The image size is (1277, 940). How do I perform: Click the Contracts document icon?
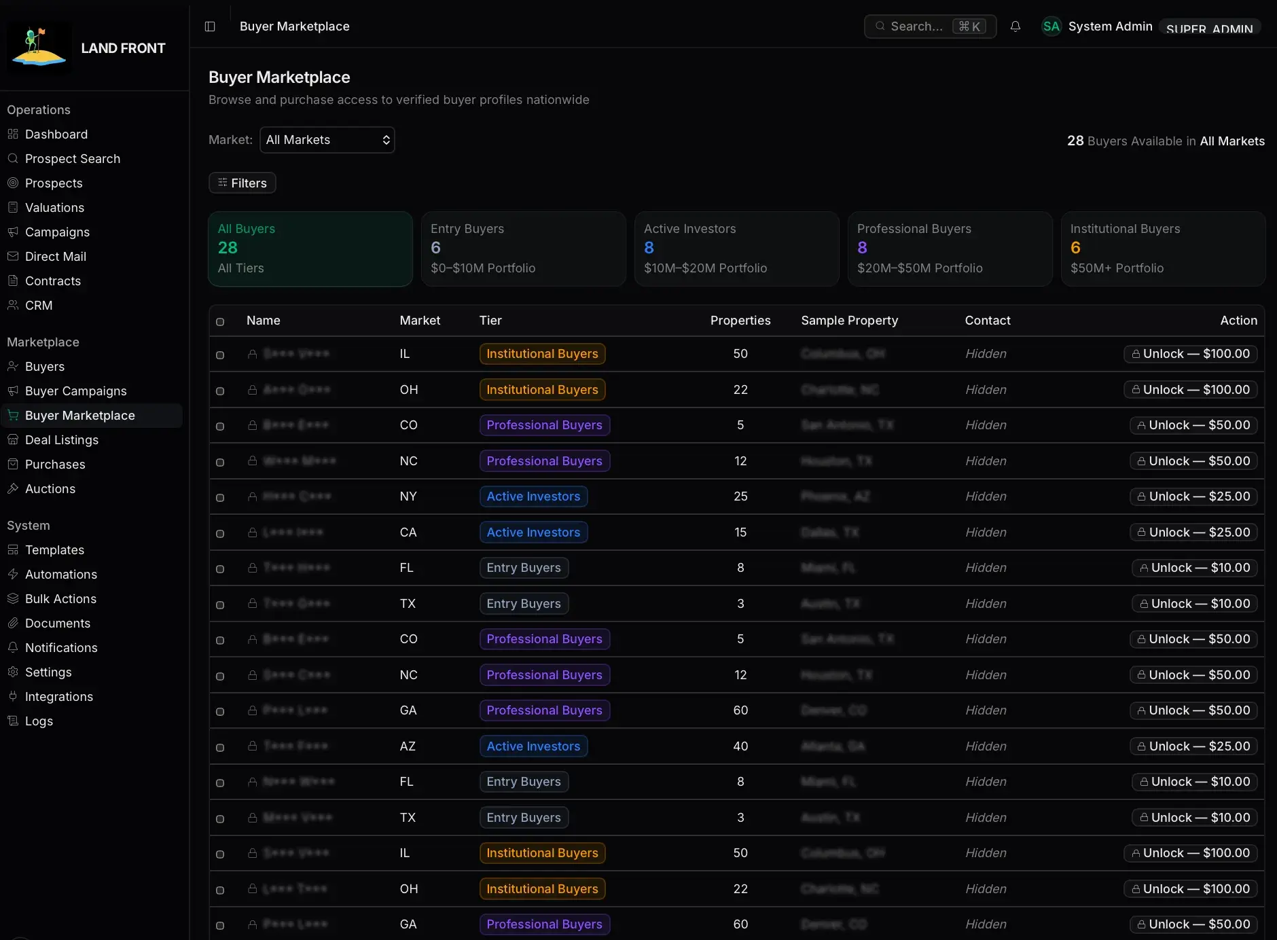pos(13,281)
